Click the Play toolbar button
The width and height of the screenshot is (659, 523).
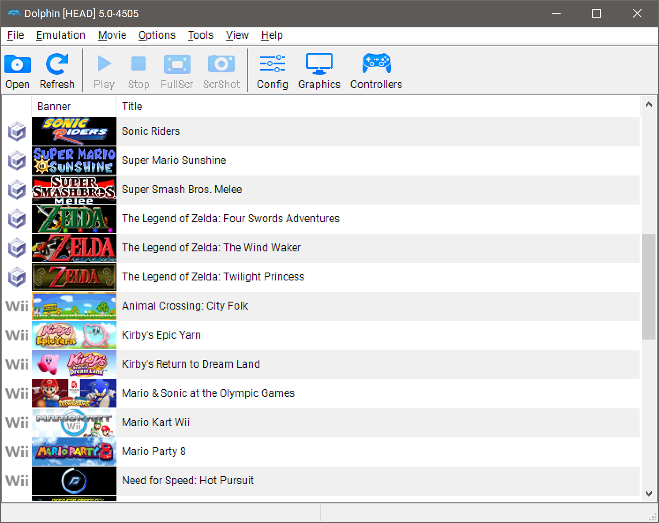click(104, 71)
